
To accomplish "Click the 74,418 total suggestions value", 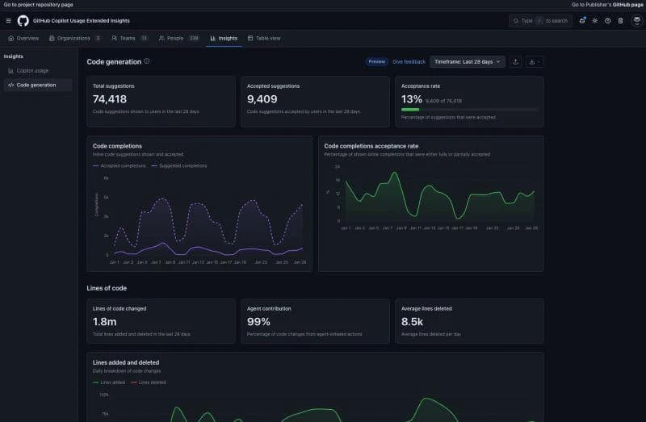I will [110, 99].
